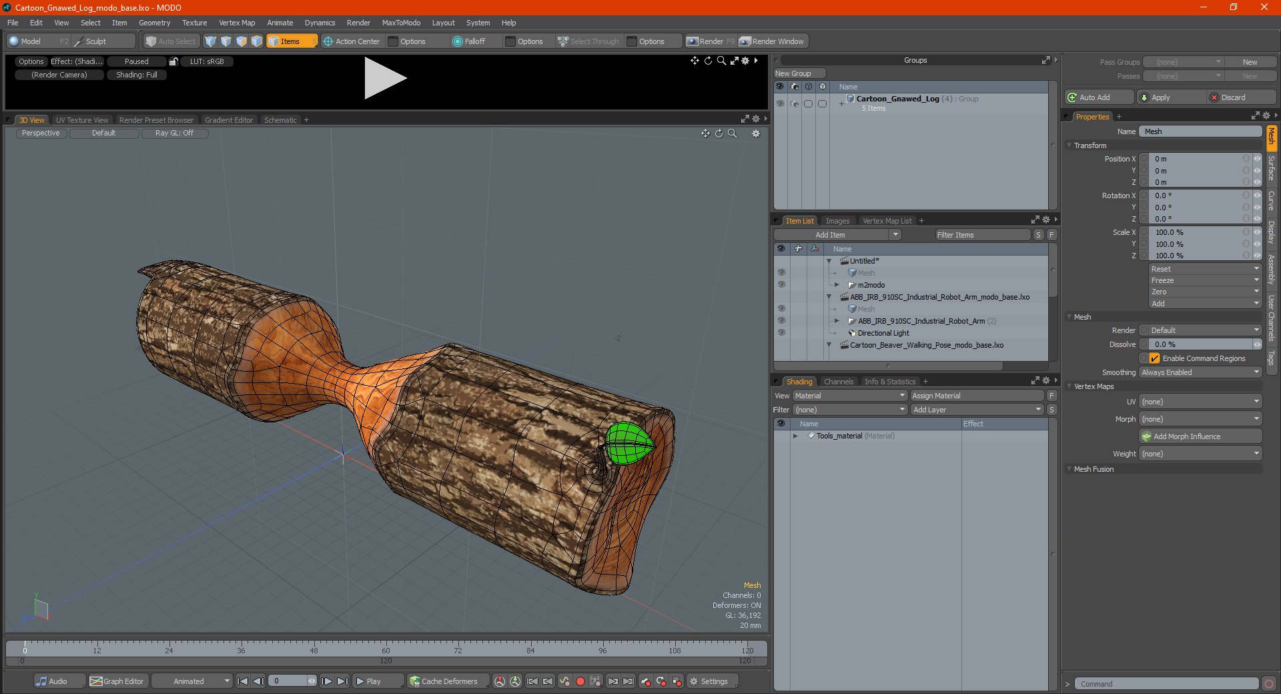This screenshot has height=694, width=1281.
Task: Switch to Schematic tab
Action: point(280,120)
